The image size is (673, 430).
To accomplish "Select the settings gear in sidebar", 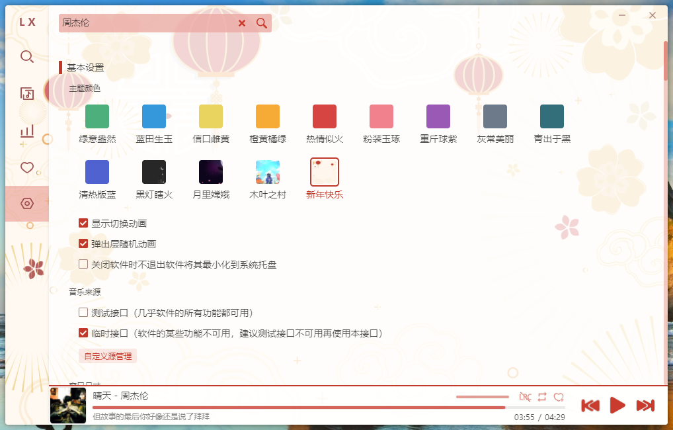I will [x=26, y=204].
